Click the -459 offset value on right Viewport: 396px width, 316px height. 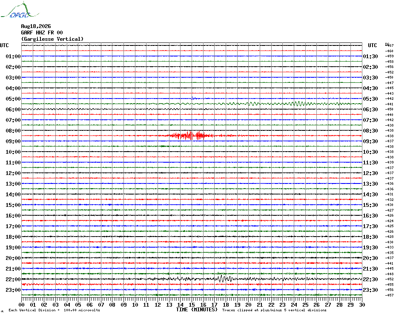click(x=389, y=56)
